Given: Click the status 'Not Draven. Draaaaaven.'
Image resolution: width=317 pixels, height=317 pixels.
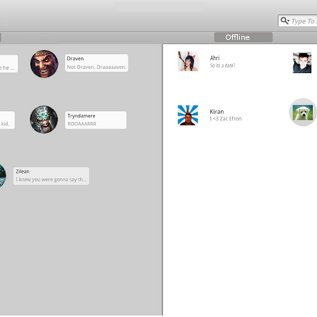Looking at the screenshot, I should click(97, 67).
